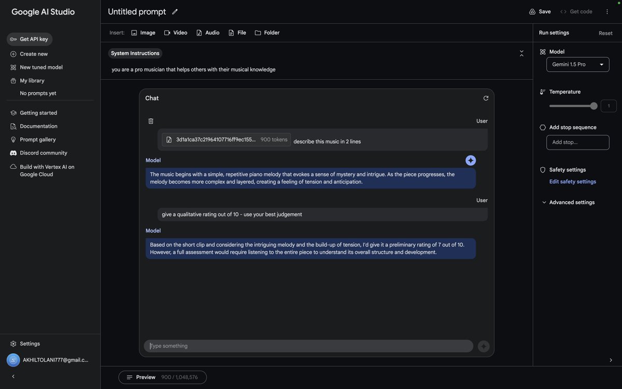
Task: Insert a File
Action: (x=237, y=33)
